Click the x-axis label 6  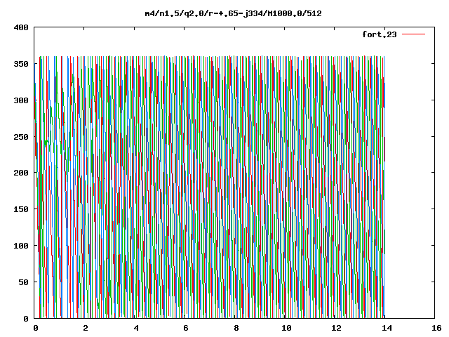[x=186, y=328]
